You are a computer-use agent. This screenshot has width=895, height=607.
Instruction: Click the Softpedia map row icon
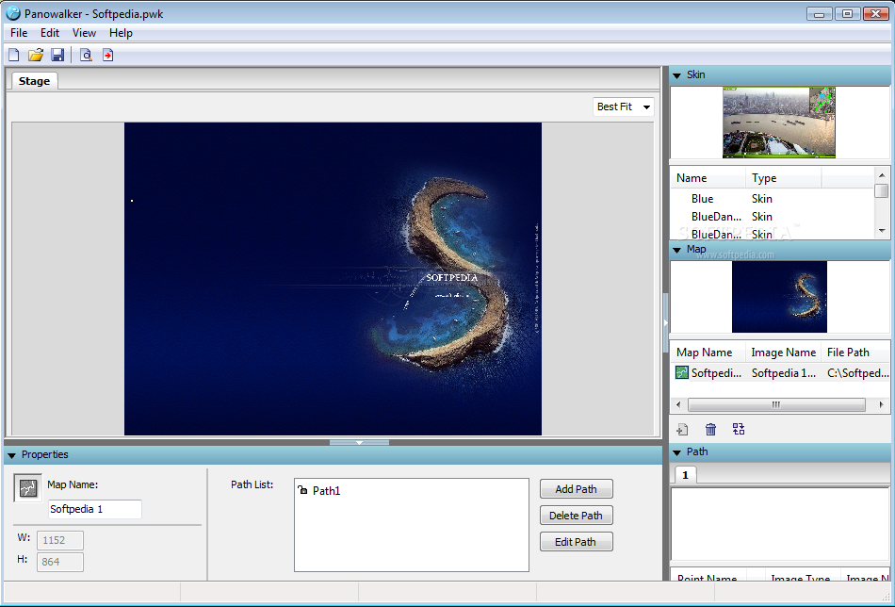coord(681,372)
